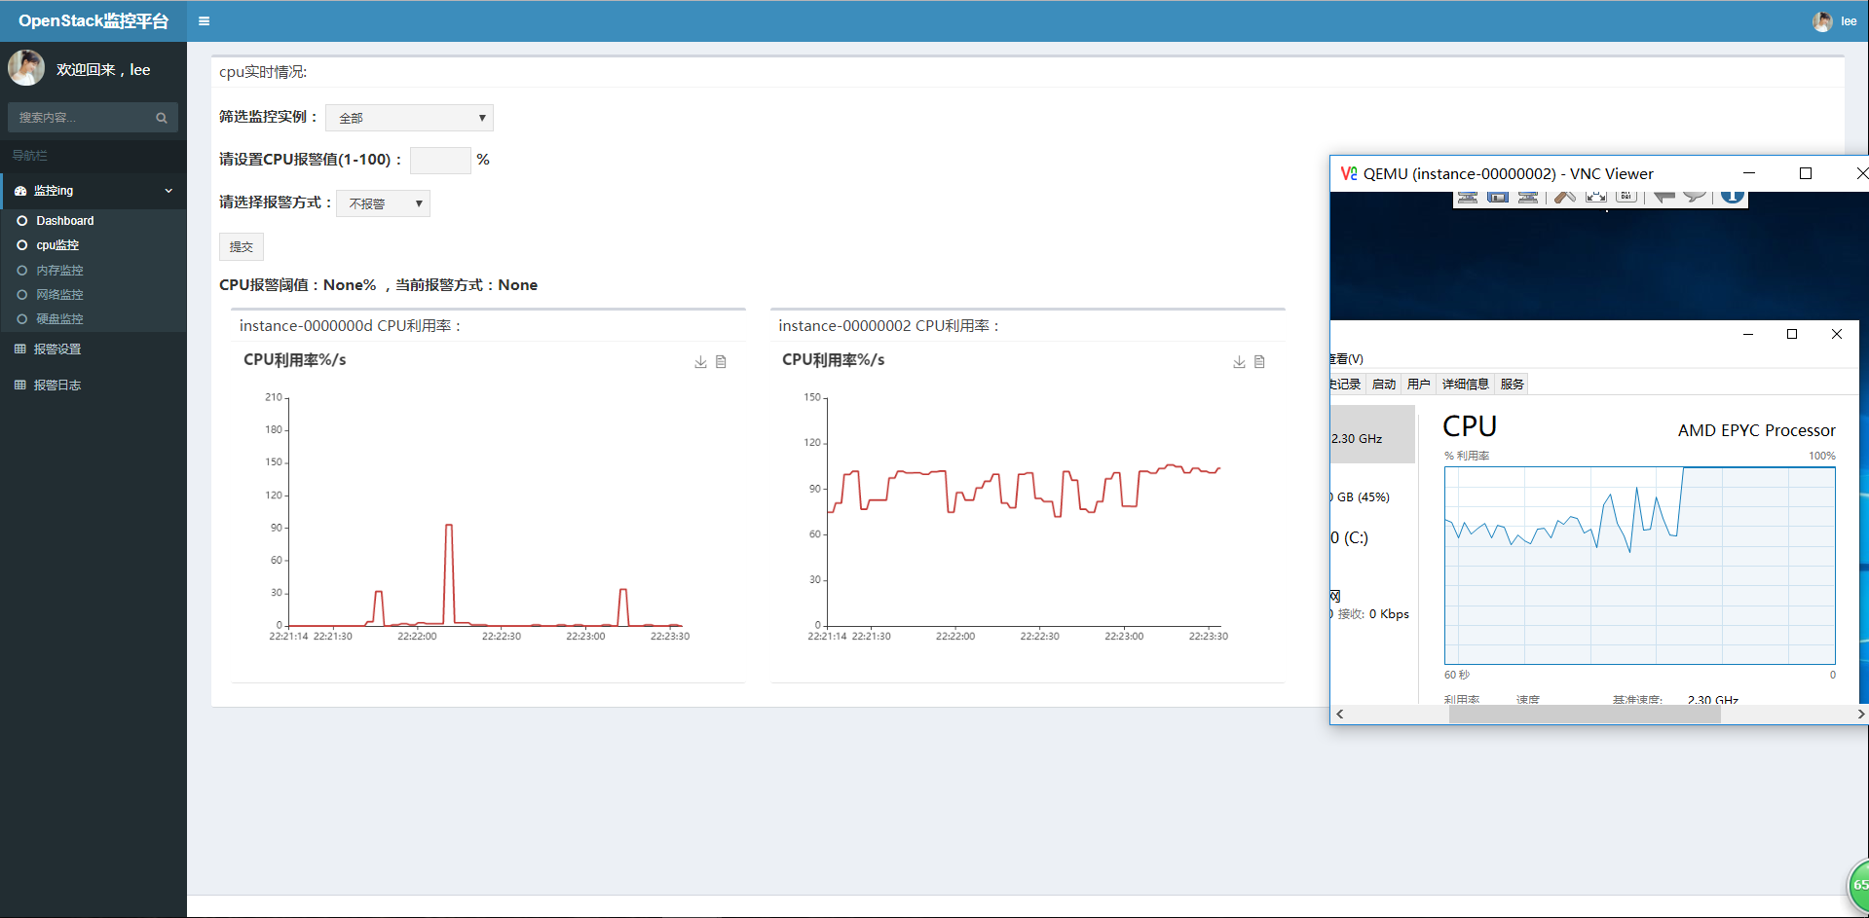The width and height of the screenshot is (1869, 918).
Task: Click the 提交 submit button
Action: pos(240,246)
